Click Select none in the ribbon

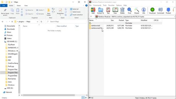point(75,12)
